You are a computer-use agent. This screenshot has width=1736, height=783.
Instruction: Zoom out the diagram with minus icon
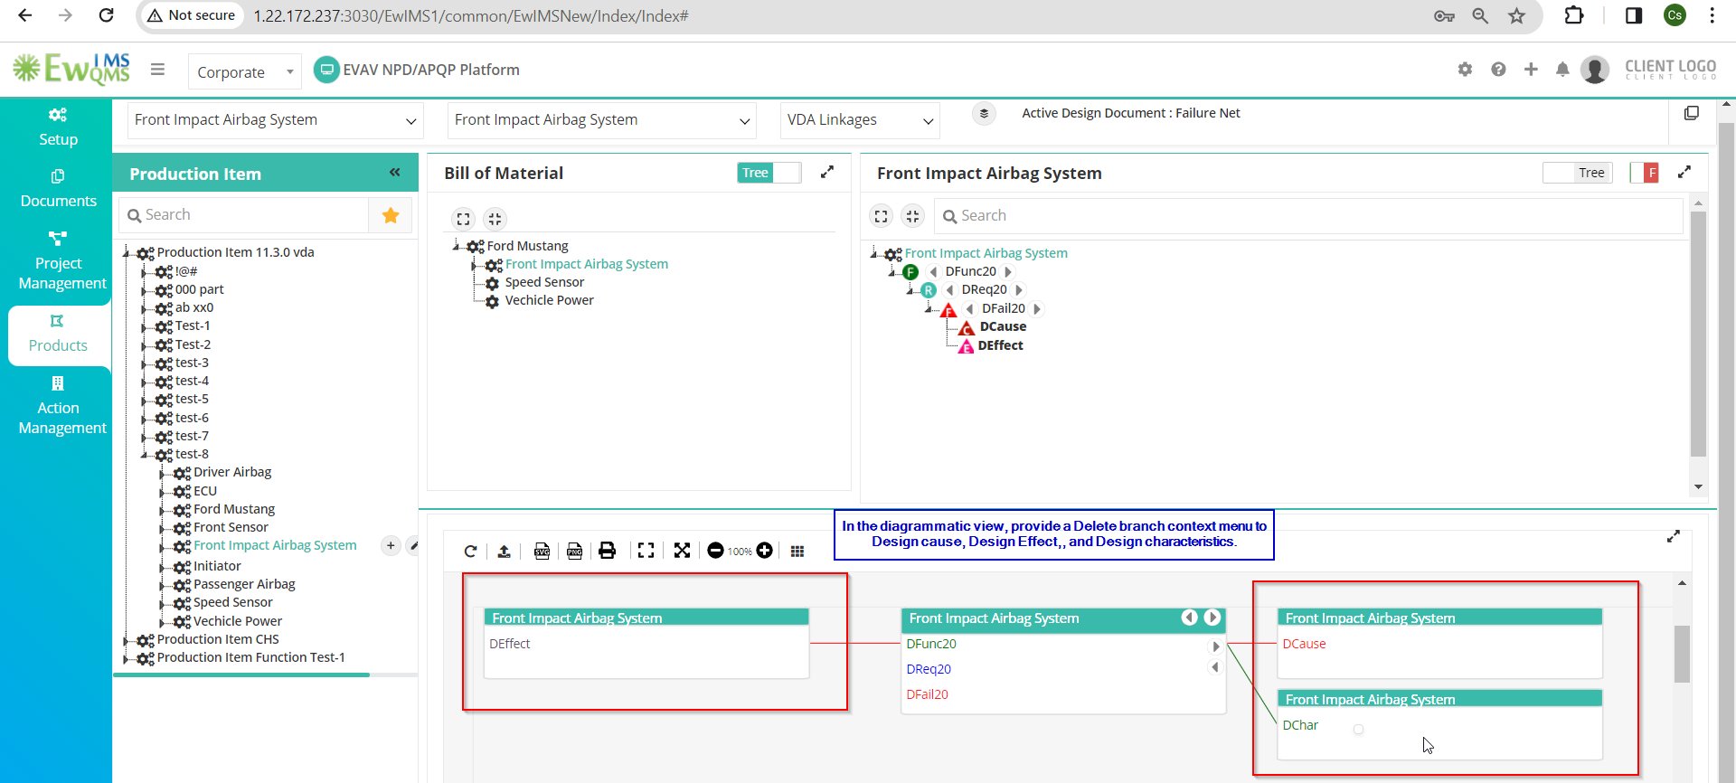715,551
